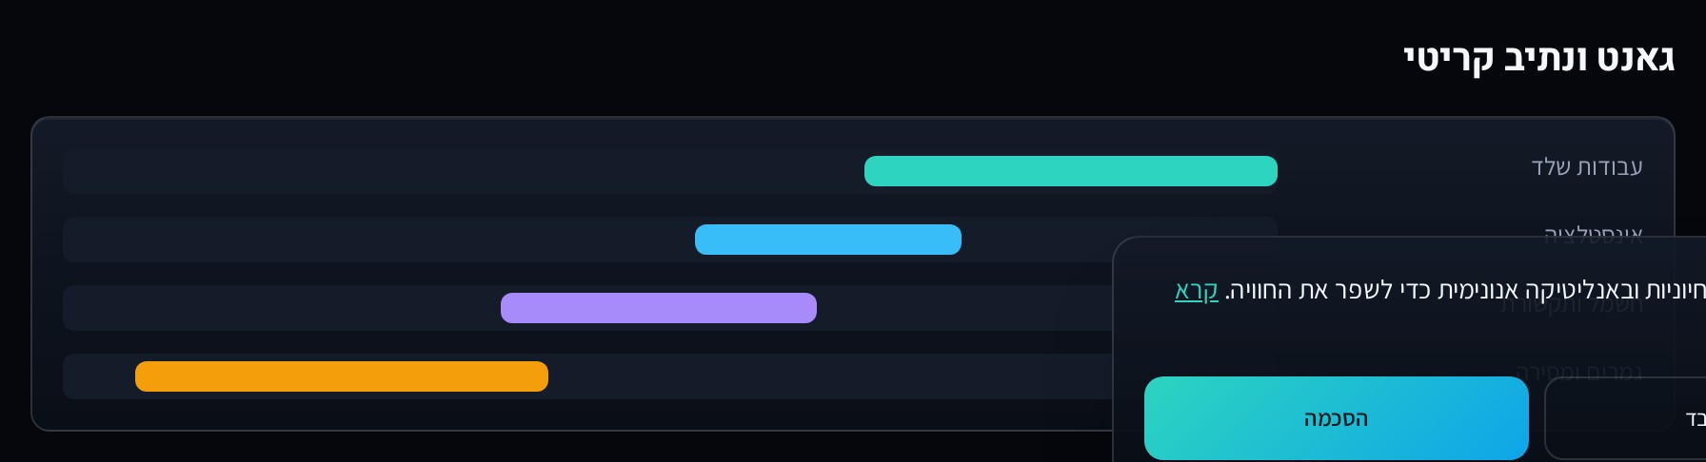Click empty track right of the orange bar
The height and width of the screenshot is (462, 1706).
[x=830, y=376]
